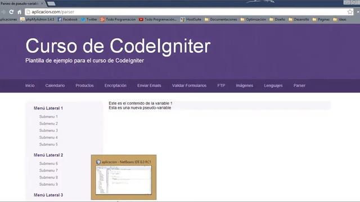Open Encriptación in the navigation menu

(x=115, y=85)
